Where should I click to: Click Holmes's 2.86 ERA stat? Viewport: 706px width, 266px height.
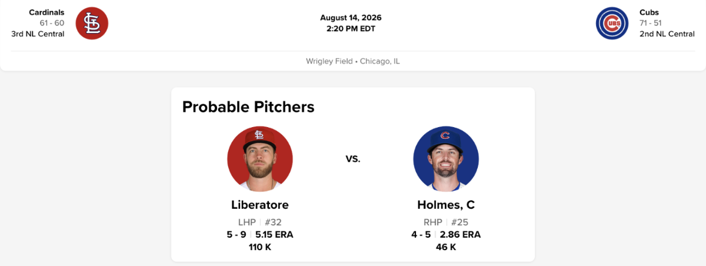pos(460,234)
